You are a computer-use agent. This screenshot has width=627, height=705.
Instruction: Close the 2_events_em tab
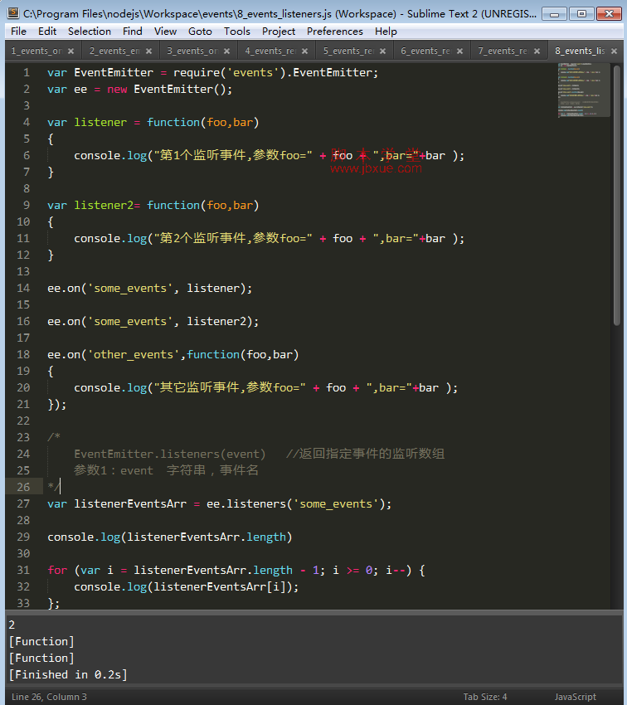(148, 51)
